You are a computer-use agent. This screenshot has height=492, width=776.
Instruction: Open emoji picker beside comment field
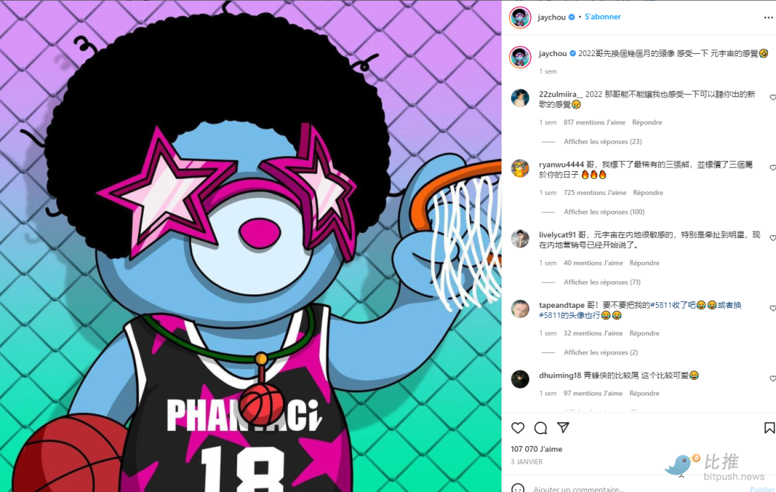(x=517, y=488)
